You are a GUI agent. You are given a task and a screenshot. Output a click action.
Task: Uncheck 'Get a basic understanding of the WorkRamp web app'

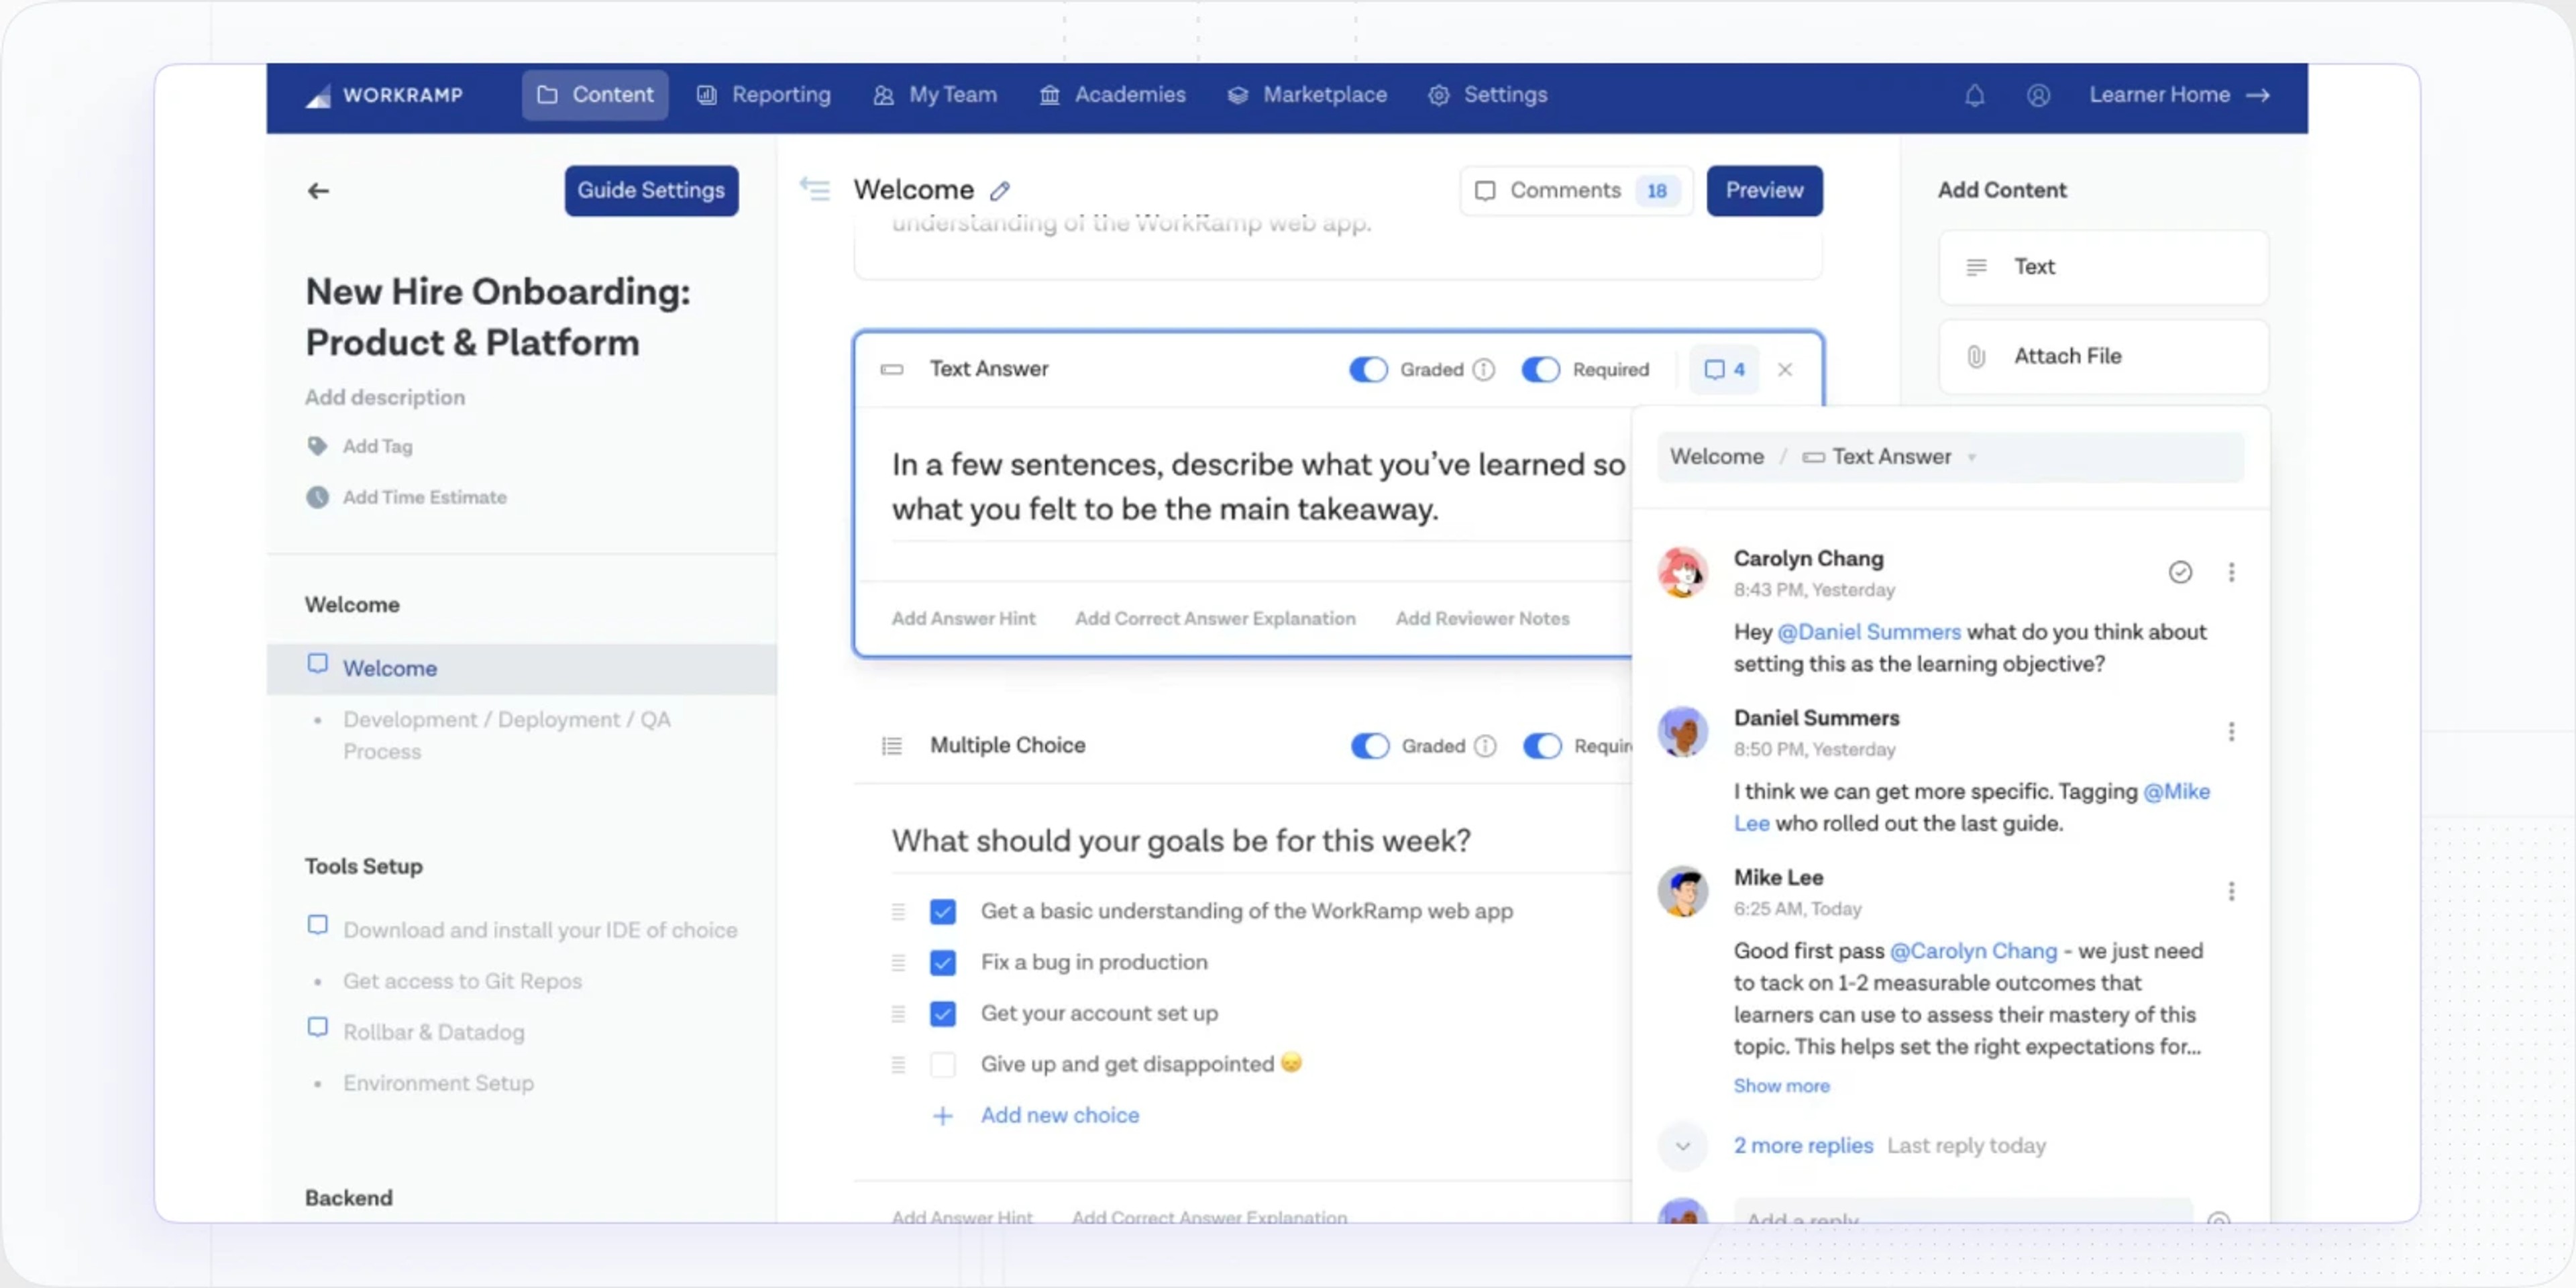(942, 911)
